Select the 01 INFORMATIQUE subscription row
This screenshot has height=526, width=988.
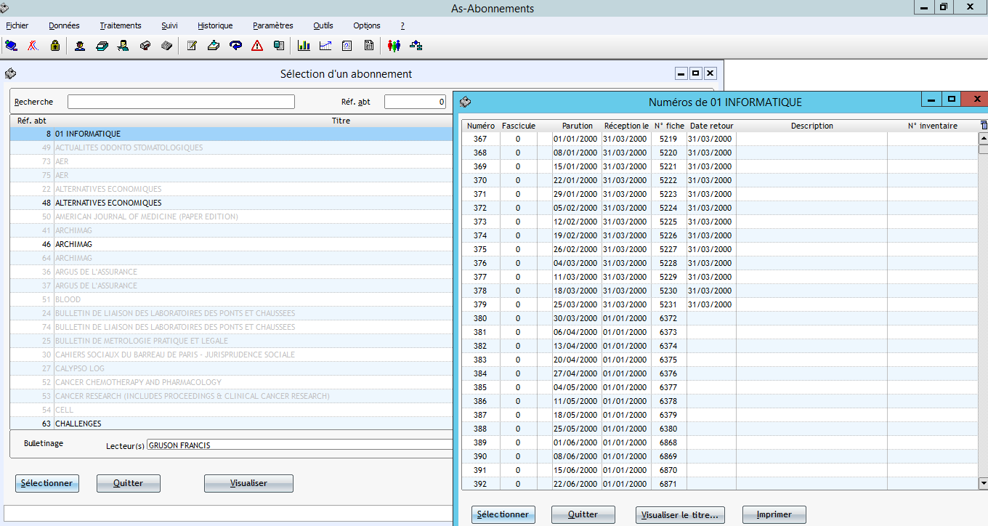coord(231,134)
